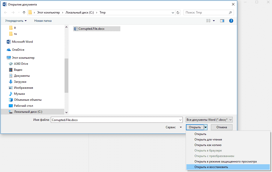Click the navigation pane scrollbar thumb

[67, 75]
